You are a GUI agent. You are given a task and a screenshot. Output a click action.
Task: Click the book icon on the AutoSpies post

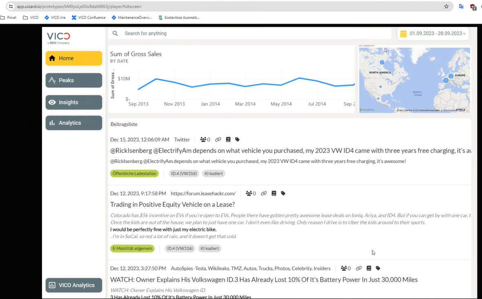(x=369, y=268)
